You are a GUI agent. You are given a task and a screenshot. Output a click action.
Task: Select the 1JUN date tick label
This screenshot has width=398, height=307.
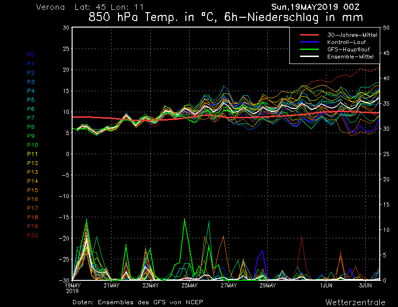326,285
